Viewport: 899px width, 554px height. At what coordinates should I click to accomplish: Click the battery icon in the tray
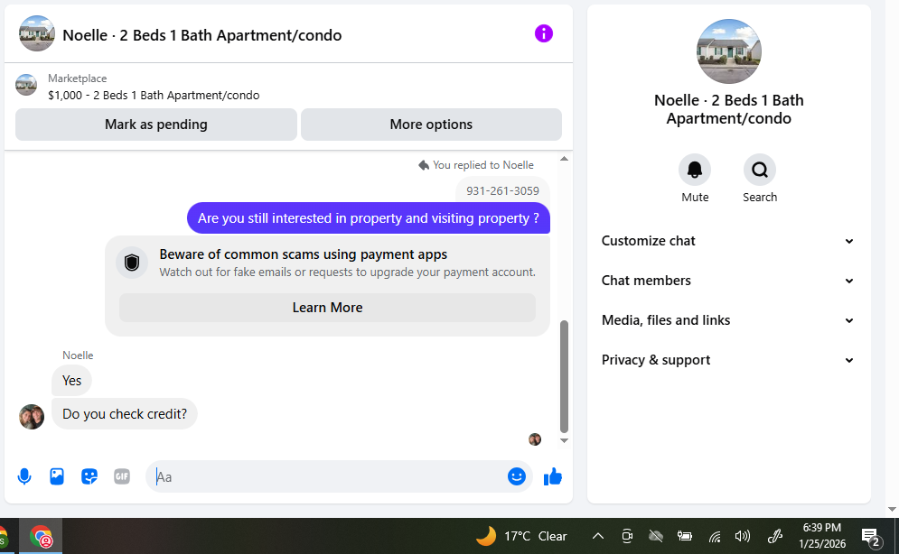[x=685, y=536]
